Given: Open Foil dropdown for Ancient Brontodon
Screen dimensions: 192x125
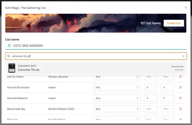Looking at the screenshot, I should (117, 87).
